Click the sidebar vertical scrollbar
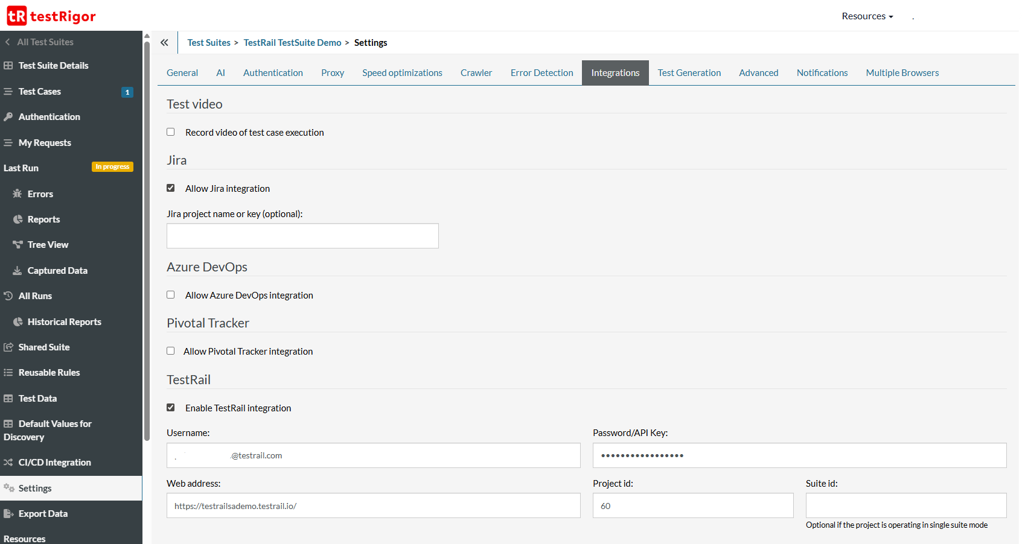This screenshot has height=544, width=1022. 147,241
